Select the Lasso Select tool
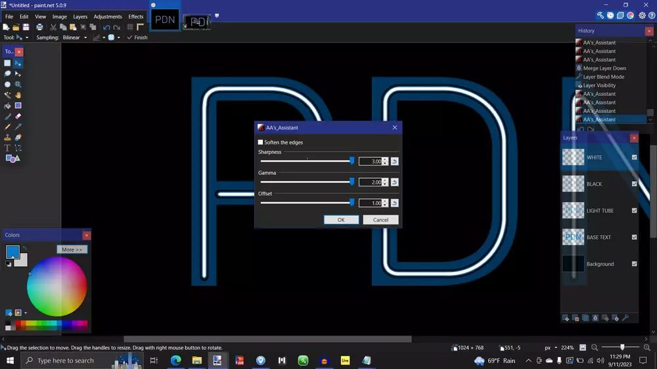The width and height of the screenshot is (657, 369). (7, 74)
